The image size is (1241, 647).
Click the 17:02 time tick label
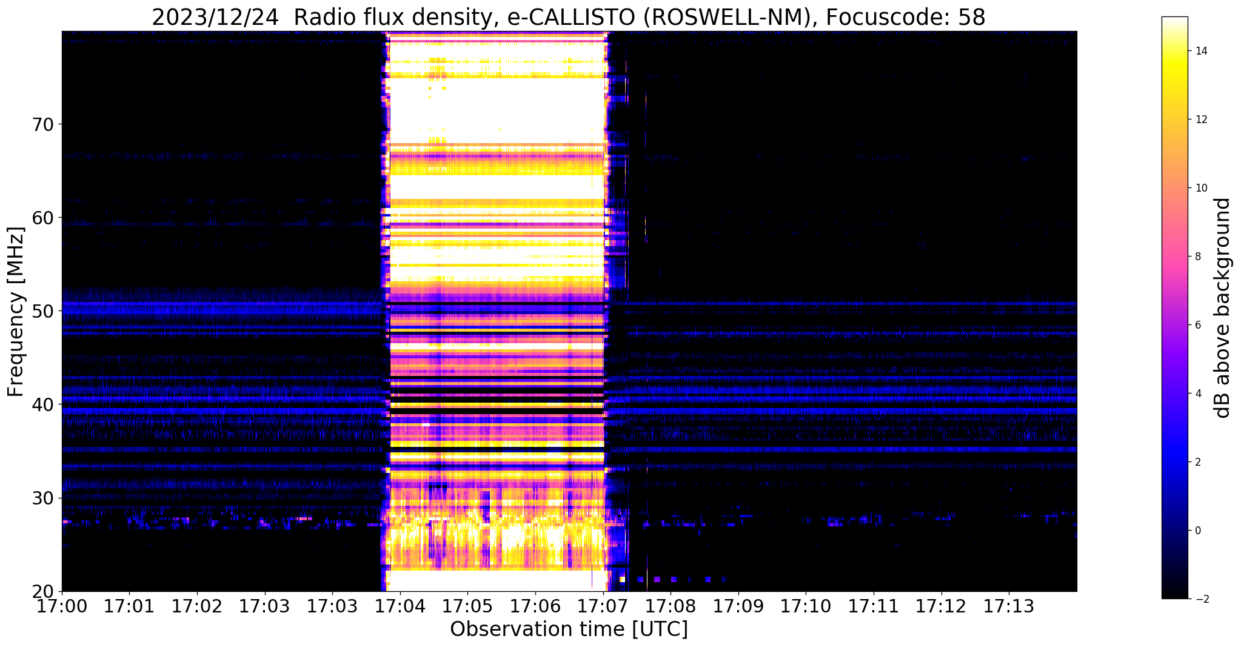click(x=197, y=606)
